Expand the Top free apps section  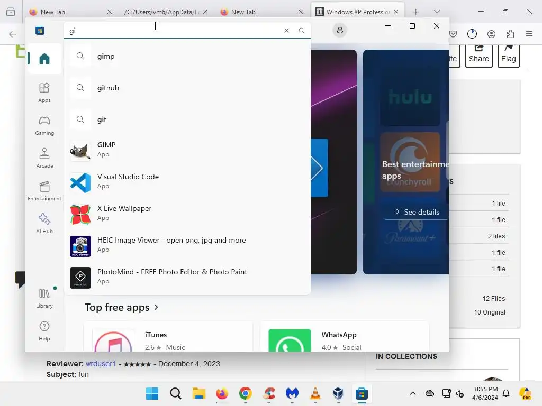(121, 307)
